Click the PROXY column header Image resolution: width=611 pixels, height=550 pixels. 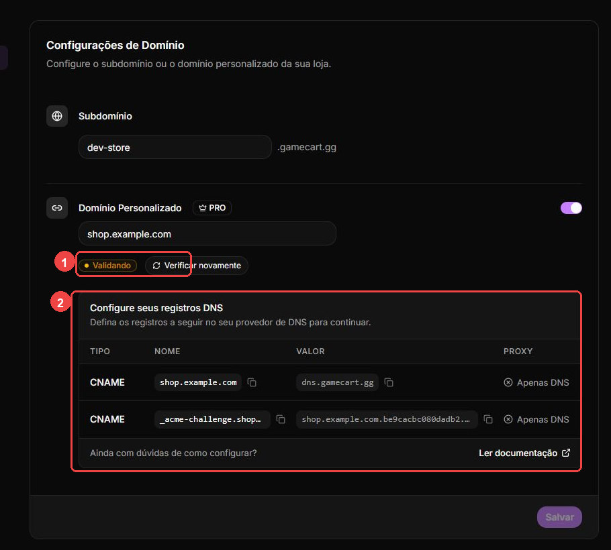[518, 351]
